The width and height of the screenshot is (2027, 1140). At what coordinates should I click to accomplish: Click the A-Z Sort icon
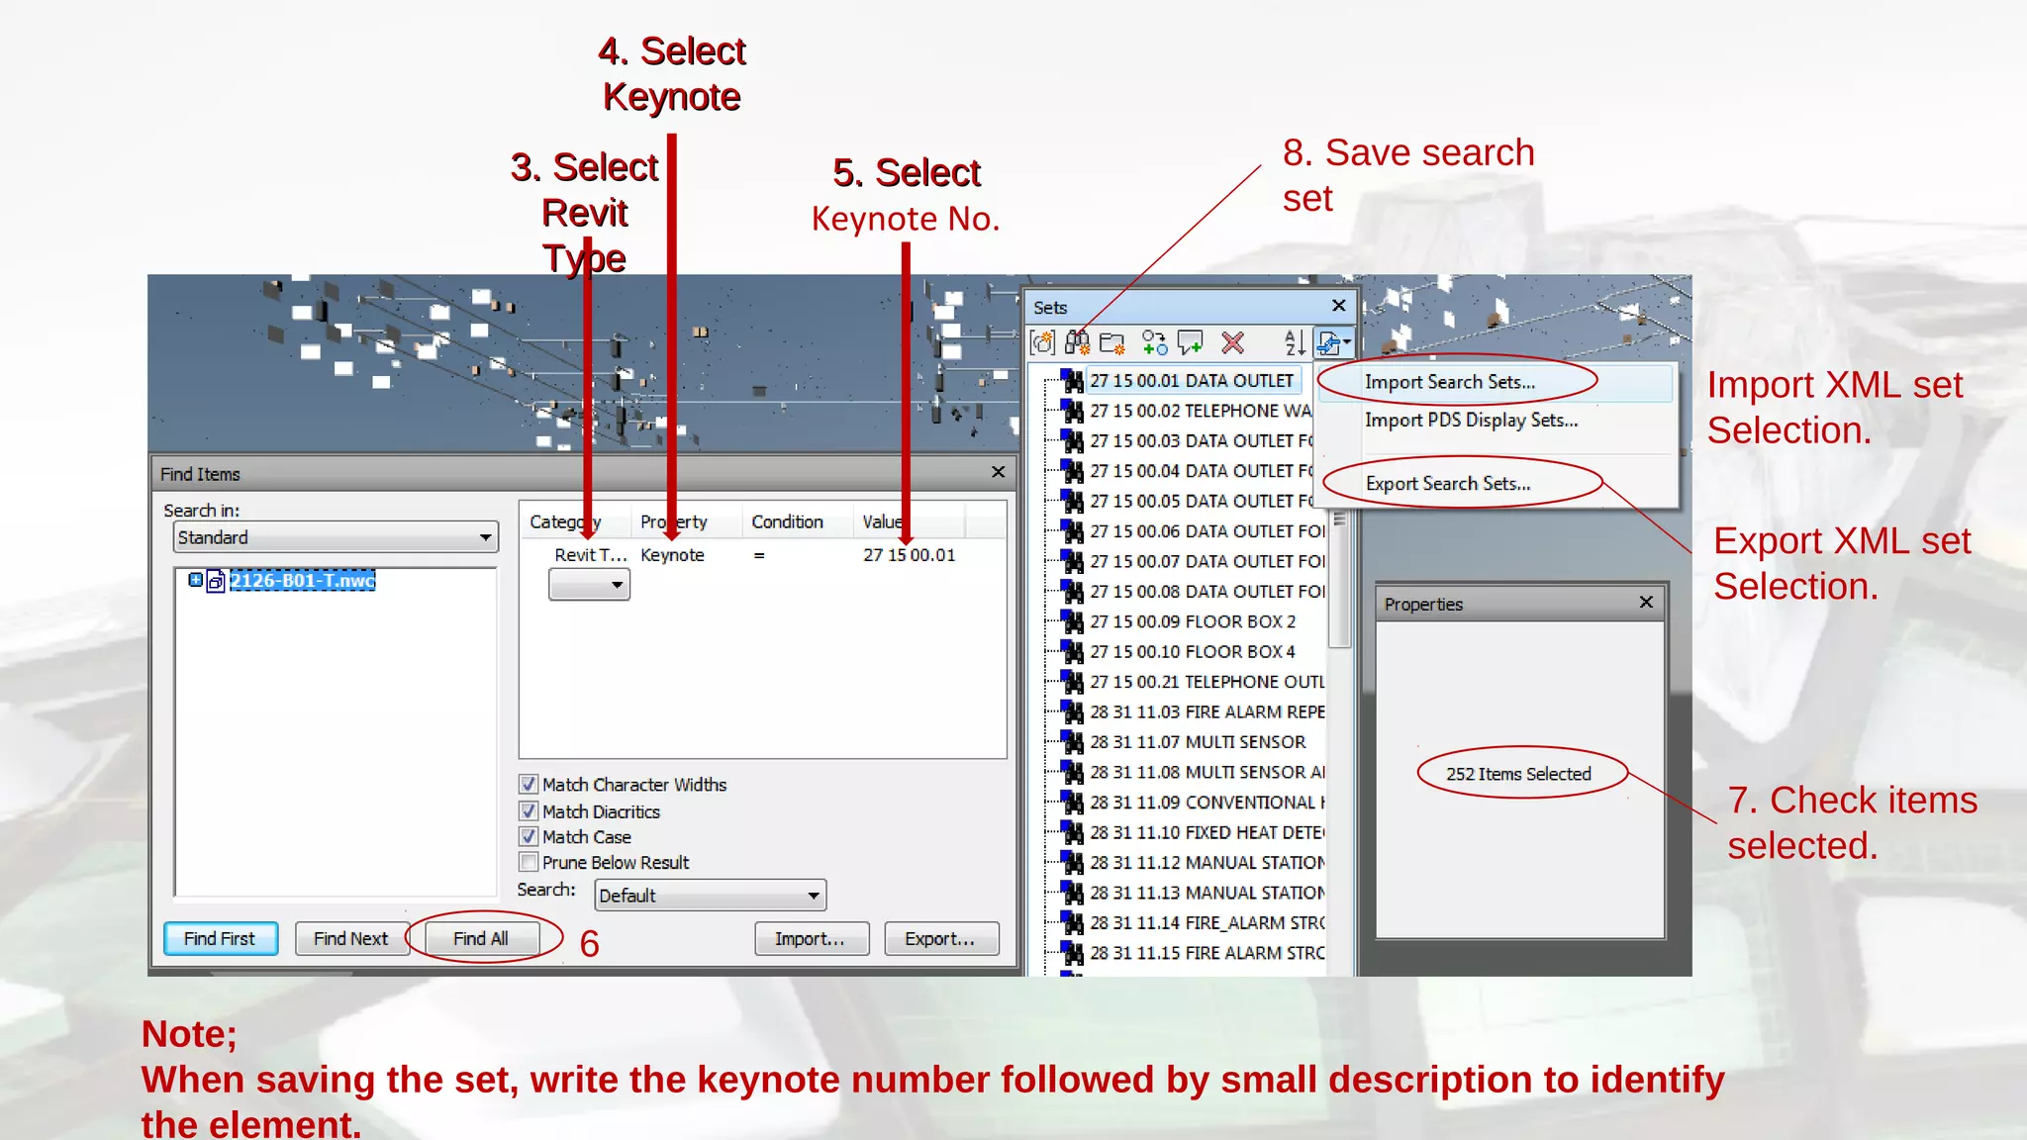click(1294, 343)
